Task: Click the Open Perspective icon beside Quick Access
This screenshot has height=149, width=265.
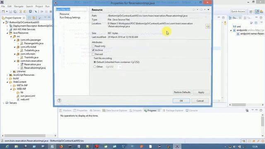Action: 251,12
